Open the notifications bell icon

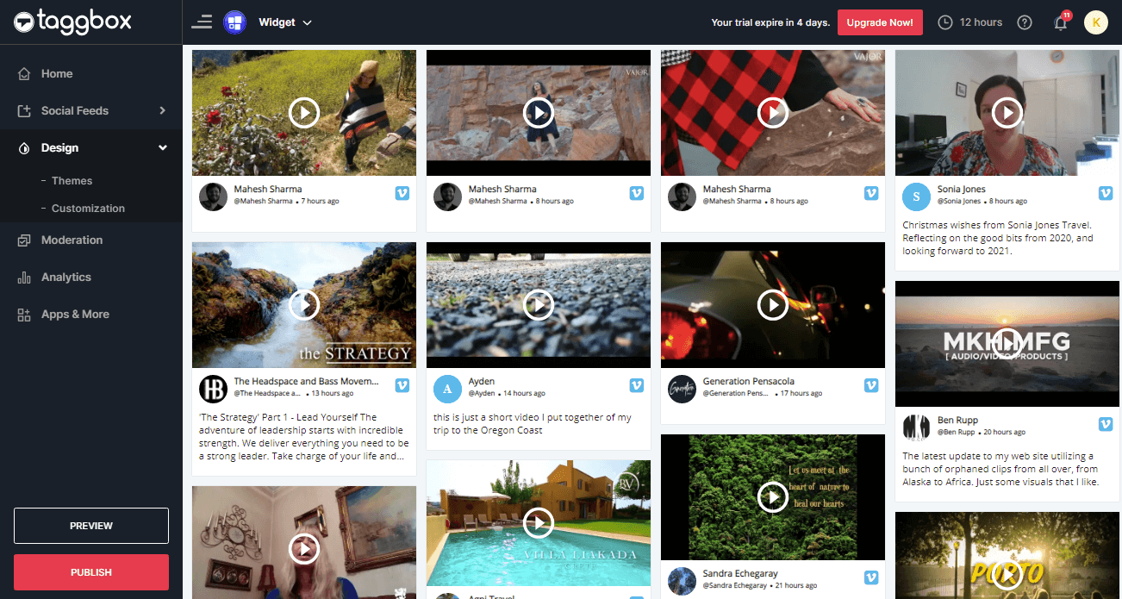click(1061, 22)
